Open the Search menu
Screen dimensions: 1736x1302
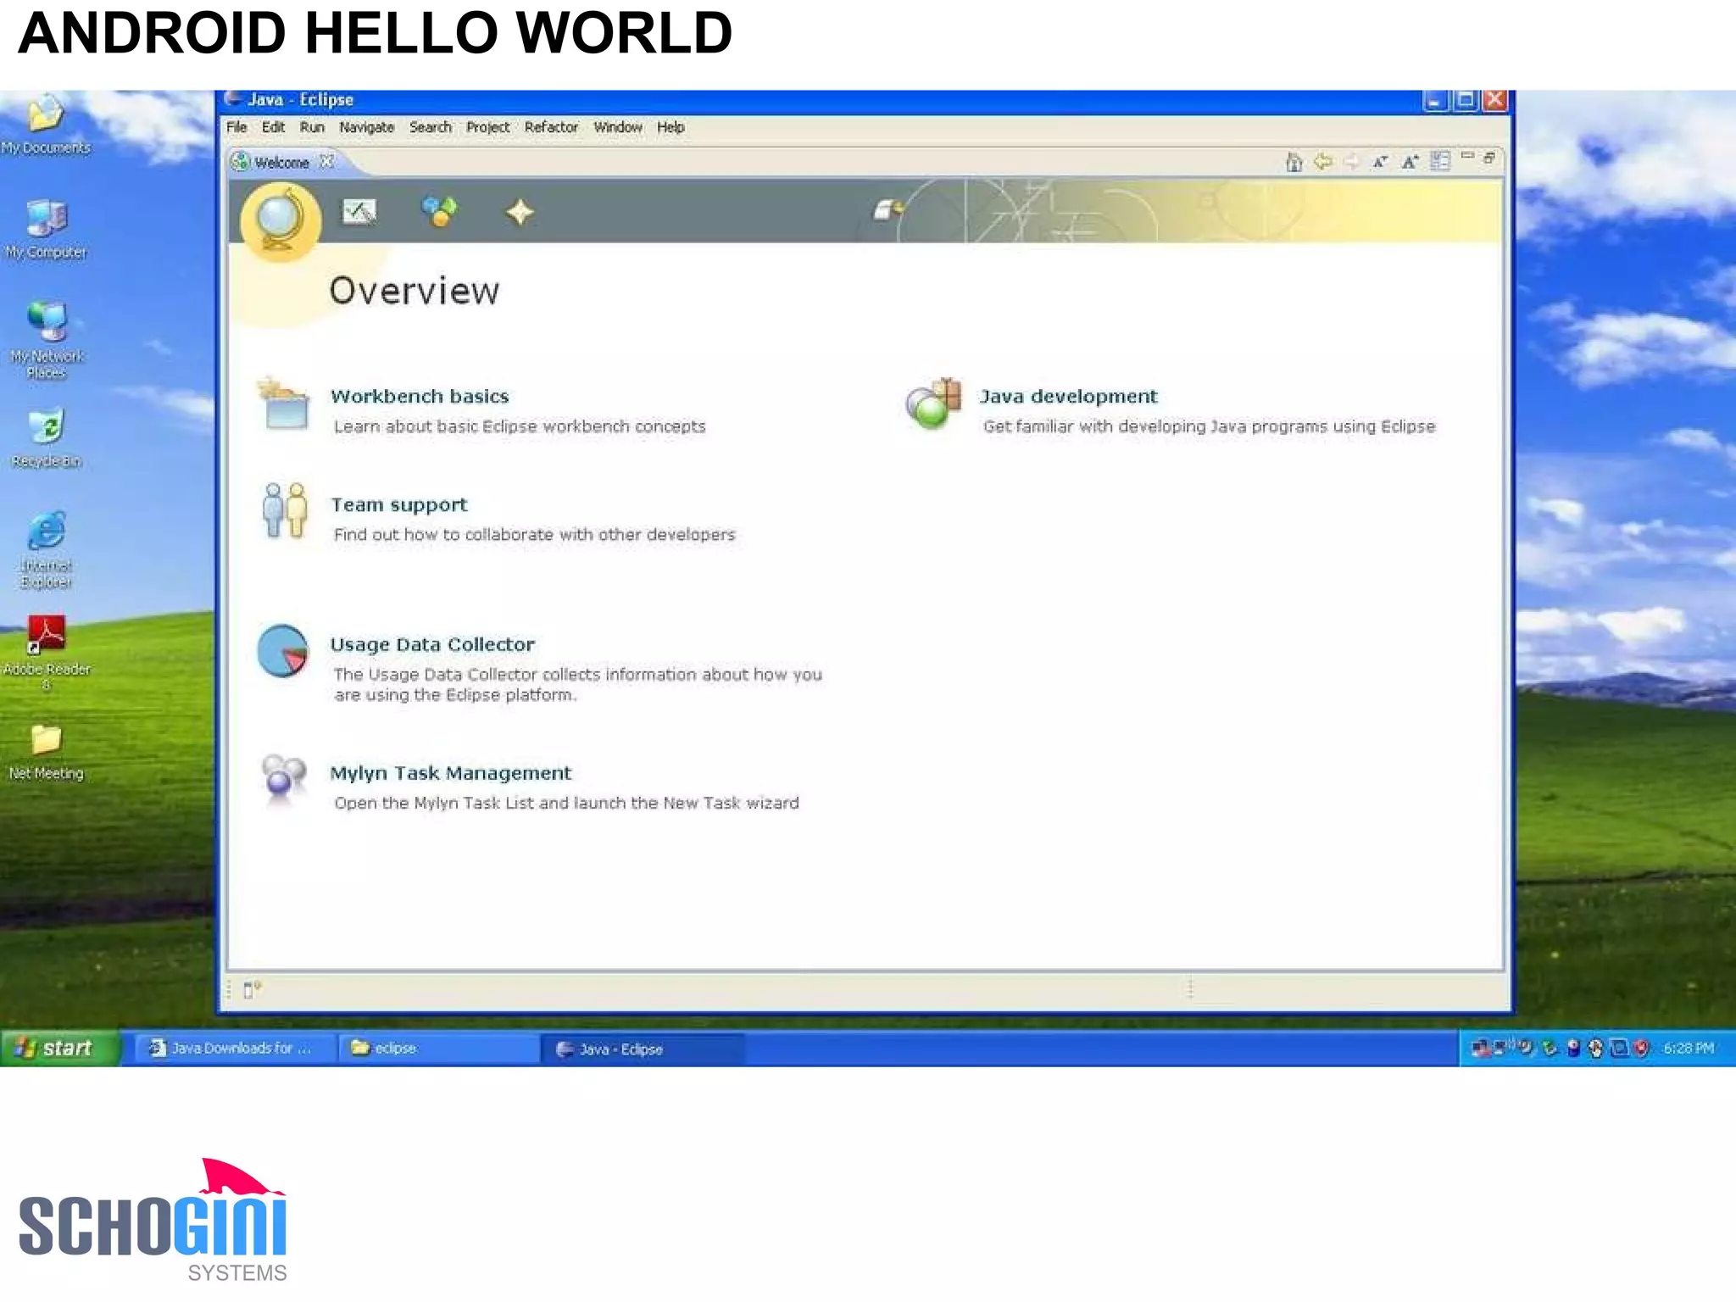[431, 127]
